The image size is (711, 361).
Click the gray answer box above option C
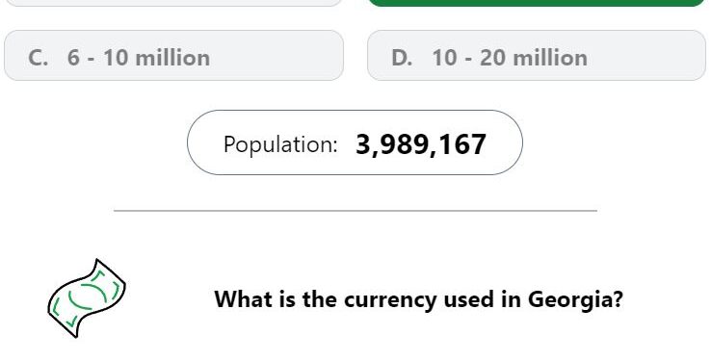coord(173,3)
